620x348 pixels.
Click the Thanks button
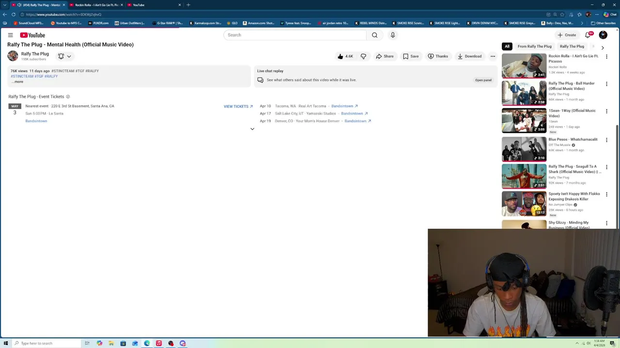(x=438, y=56)
